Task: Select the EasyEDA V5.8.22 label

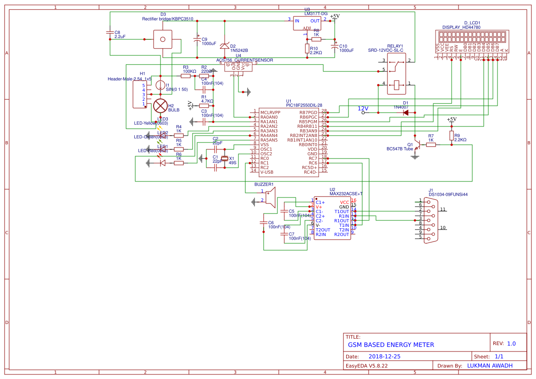Action: [366, 366]
